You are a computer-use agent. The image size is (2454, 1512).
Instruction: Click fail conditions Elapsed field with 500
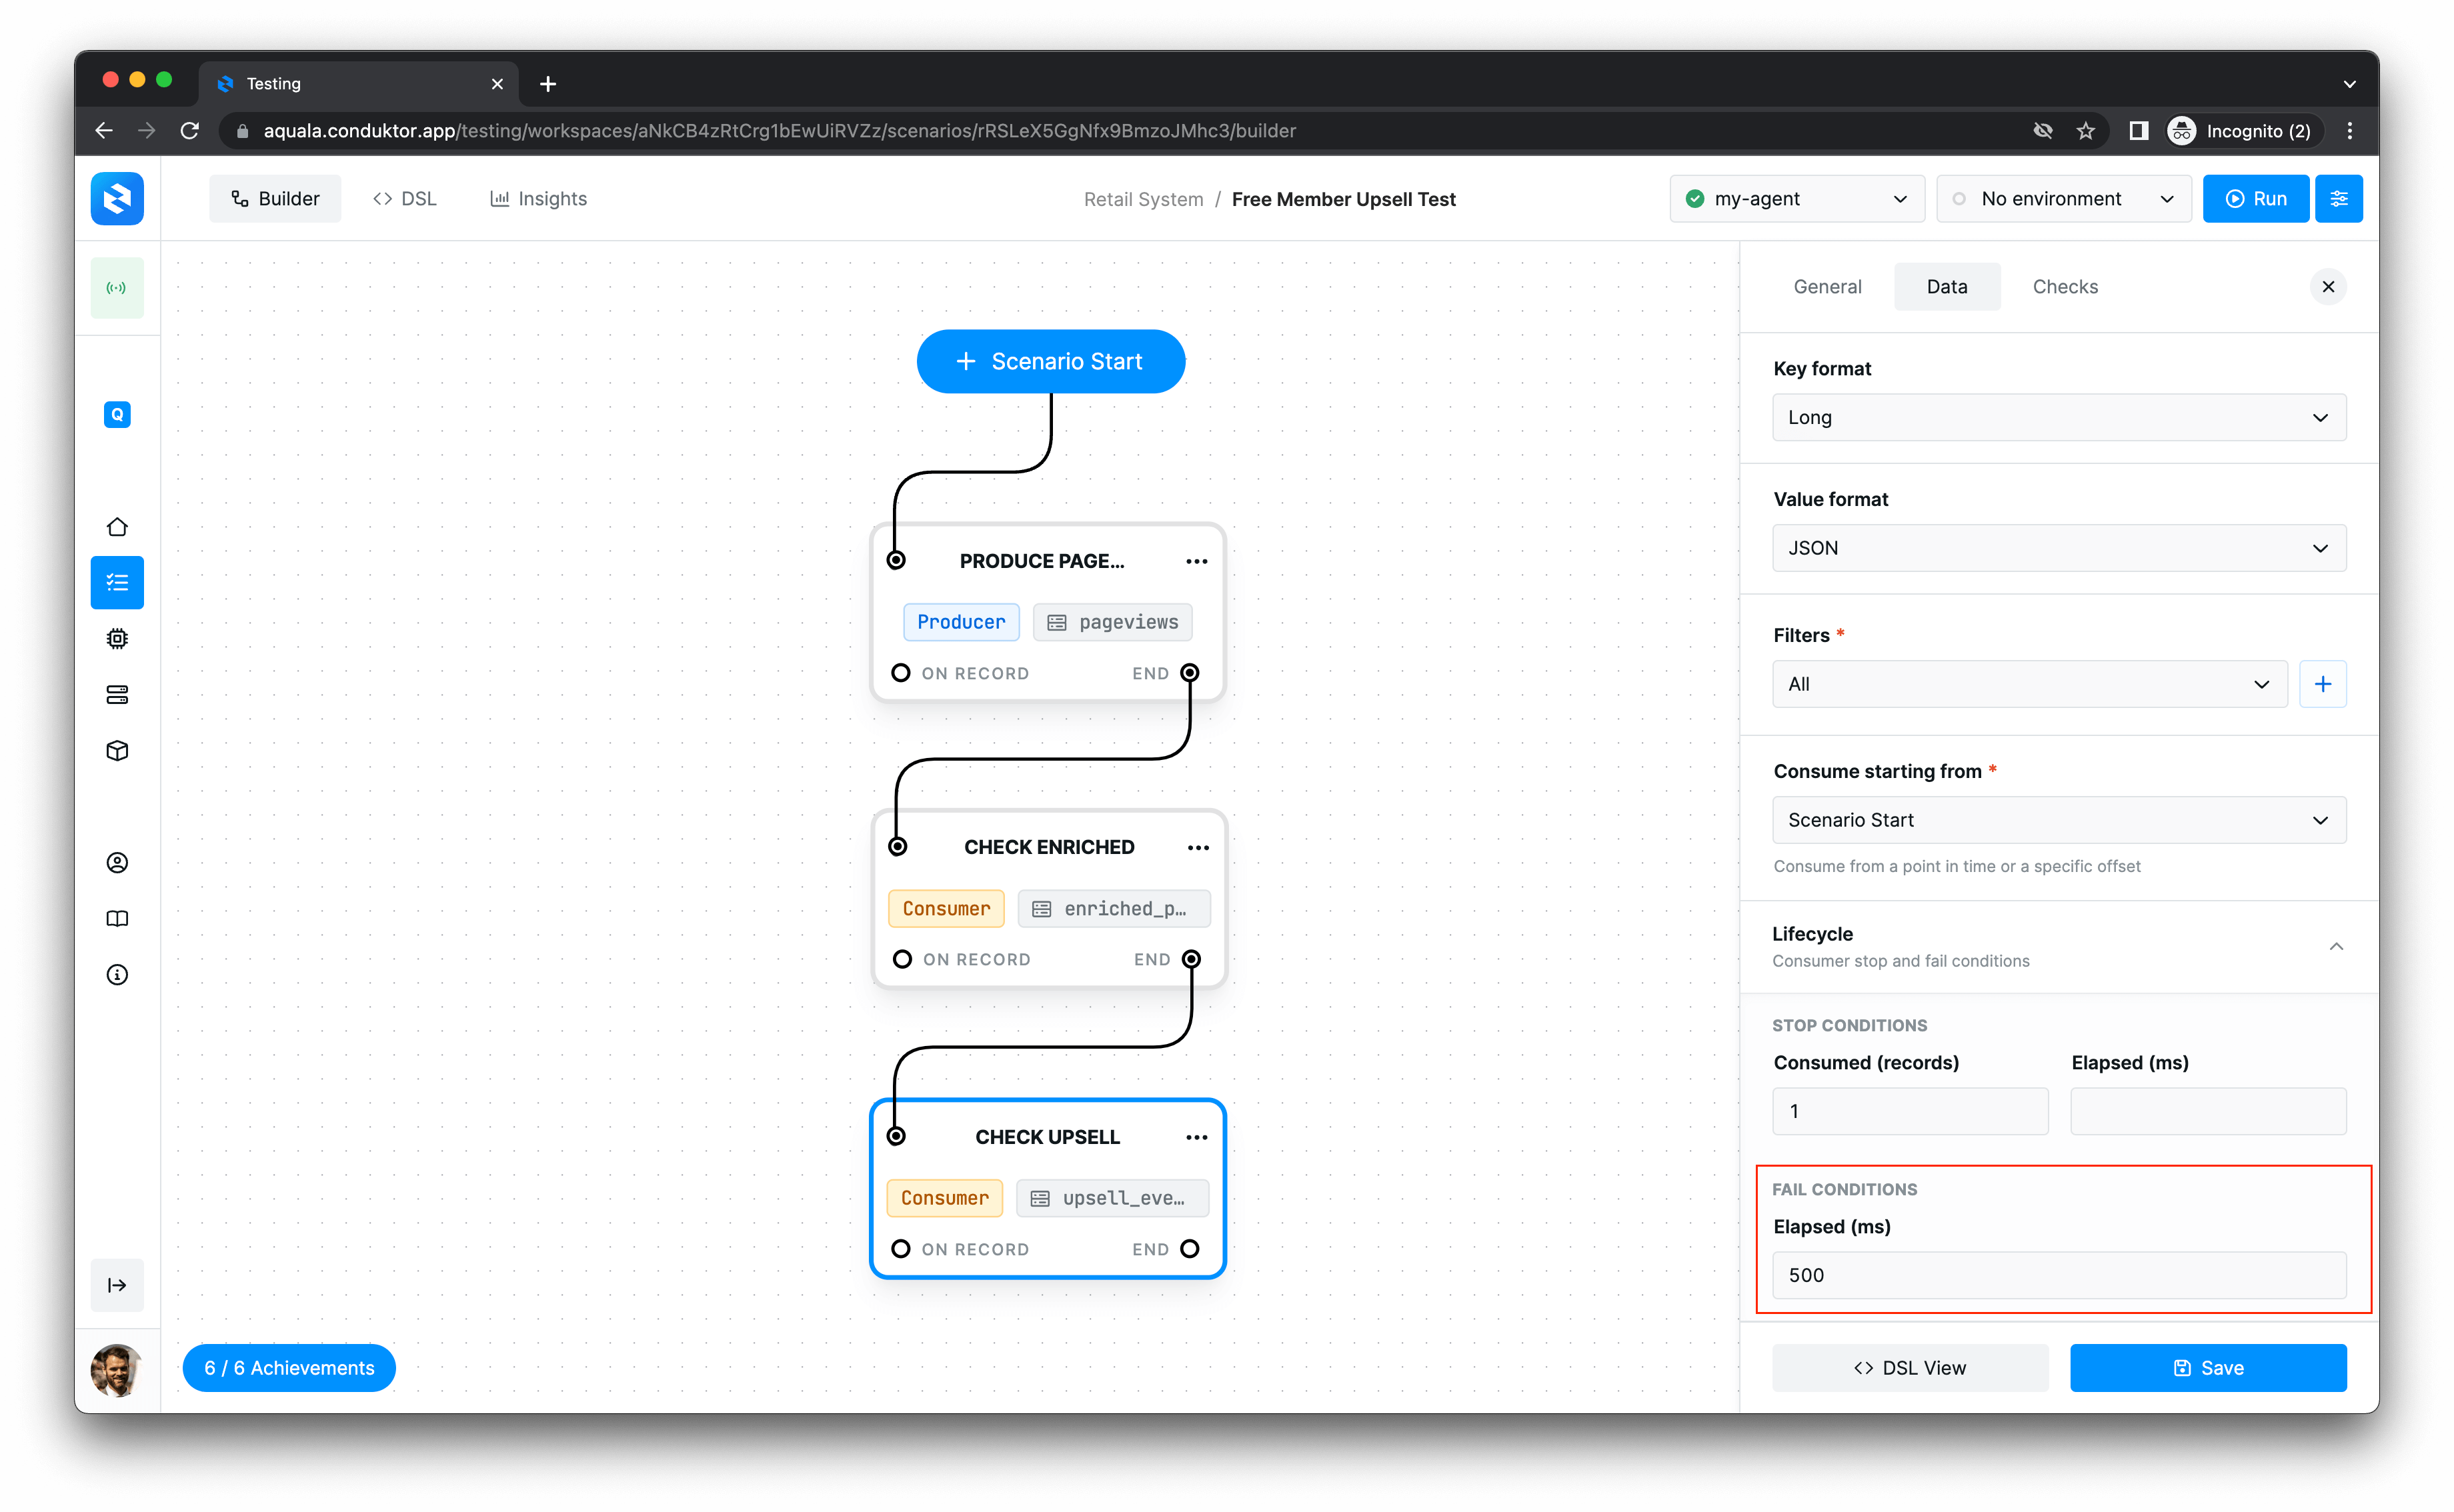(2059, 1275)
